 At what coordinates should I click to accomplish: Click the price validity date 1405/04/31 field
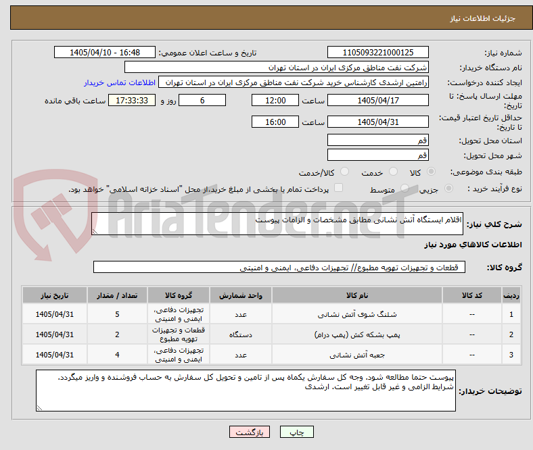click(x=377, y=122)
